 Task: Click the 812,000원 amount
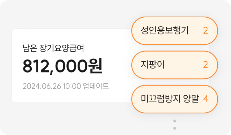point(62,66)
